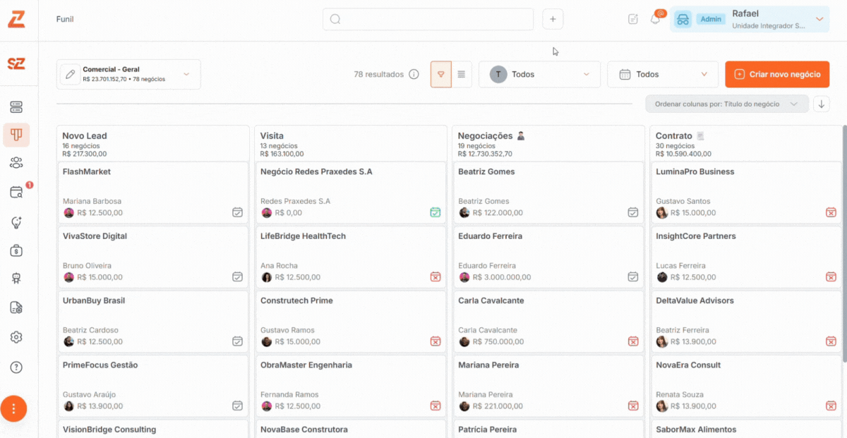Open the VivaStore Digital deal card

pyautogui.click(x=152, y=256)
